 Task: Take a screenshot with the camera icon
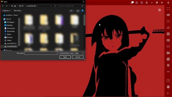(x=168, y=40)
